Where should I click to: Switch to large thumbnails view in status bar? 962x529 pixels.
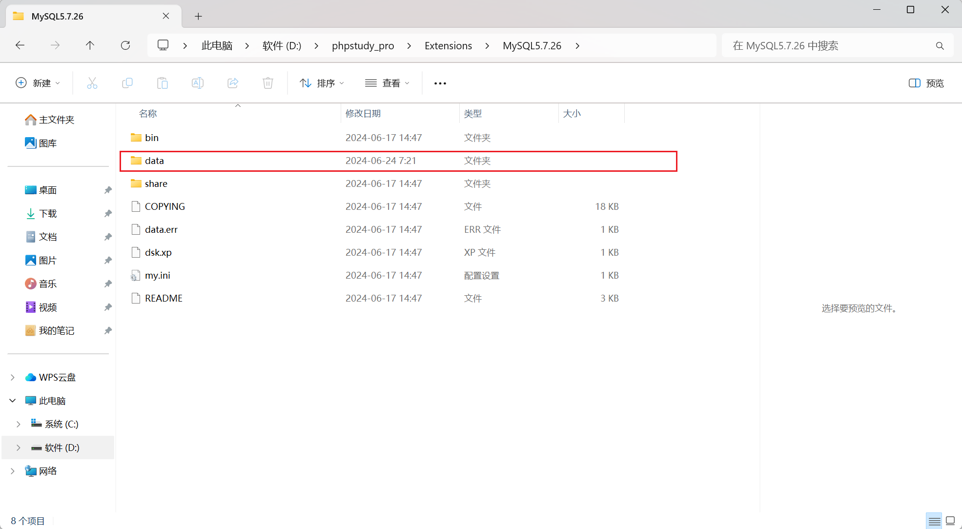coord(950,521)
